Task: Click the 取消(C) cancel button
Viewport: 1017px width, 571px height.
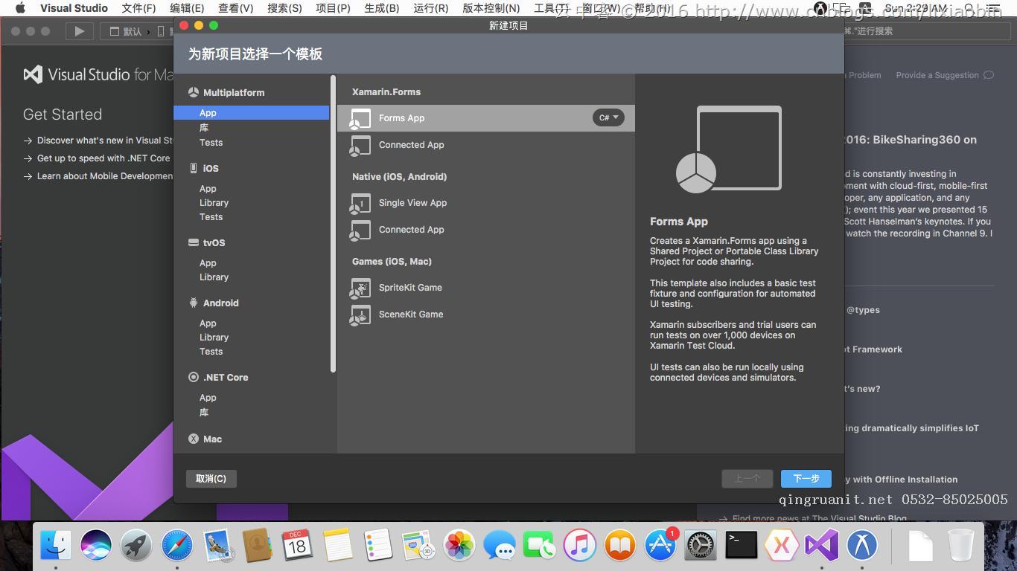Action: click(211, 479)
